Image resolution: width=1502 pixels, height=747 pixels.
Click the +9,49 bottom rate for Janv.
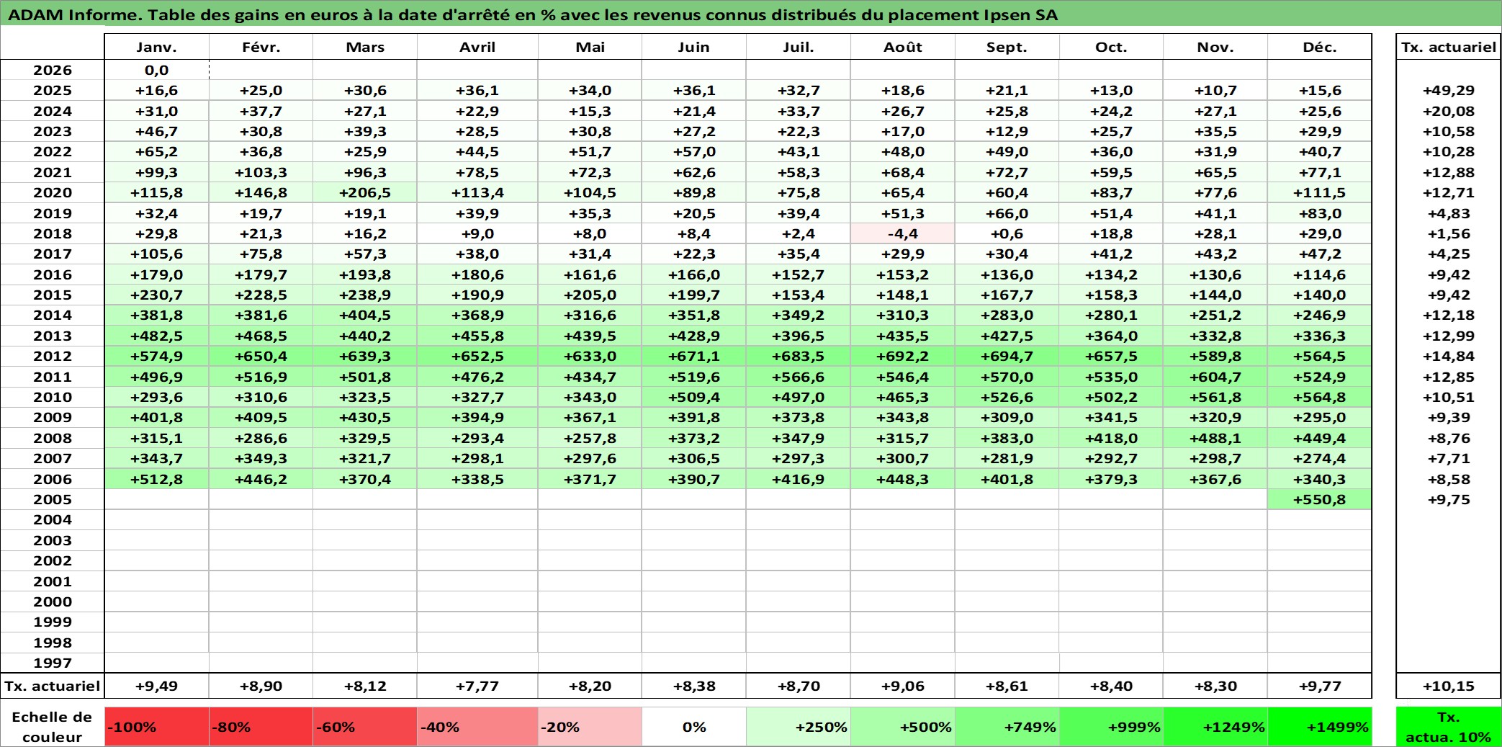coord(156,686)
